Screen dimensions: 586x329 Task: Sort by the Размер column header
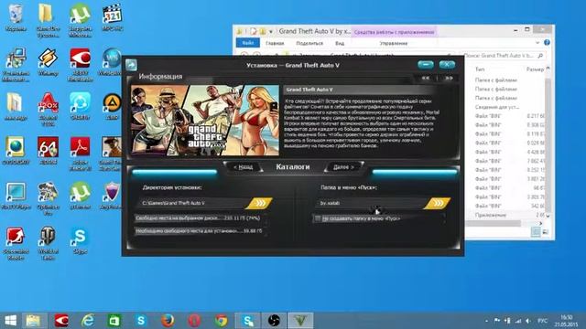(x=535, y=69)
